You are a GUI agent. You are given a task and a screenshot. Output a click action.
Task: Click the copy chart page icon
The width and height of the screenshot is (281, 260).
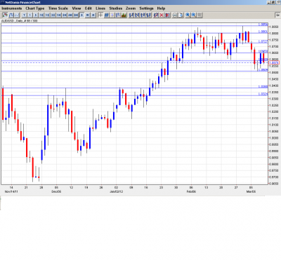181,15
